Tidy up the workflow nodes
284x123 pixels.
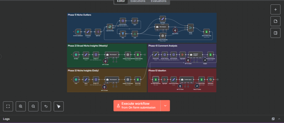[x=59, y=106]
